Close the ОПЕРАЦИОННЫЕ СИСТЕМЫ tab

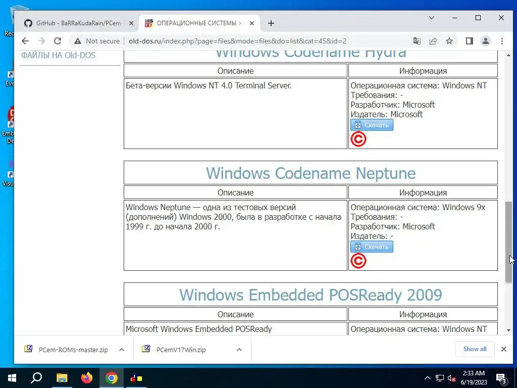(251, 23)
